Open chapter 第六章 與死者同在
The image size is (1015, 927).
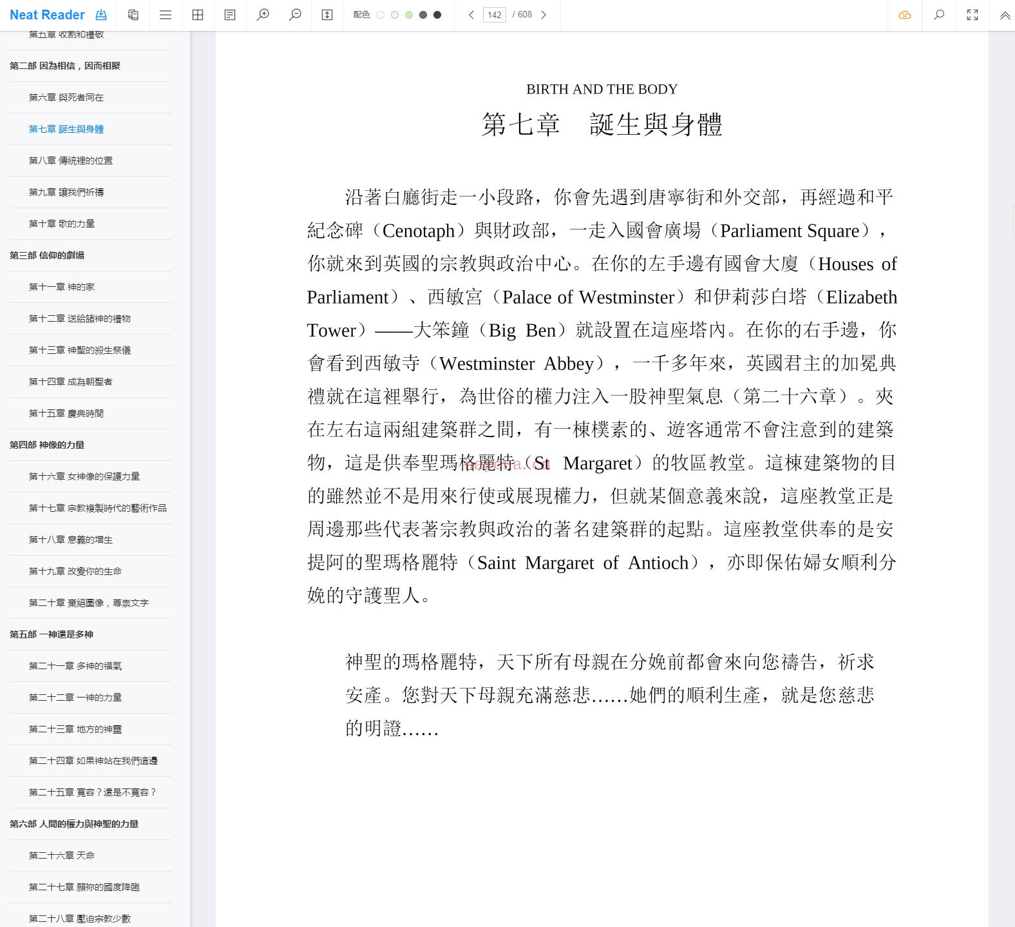(x=66, y=97)
